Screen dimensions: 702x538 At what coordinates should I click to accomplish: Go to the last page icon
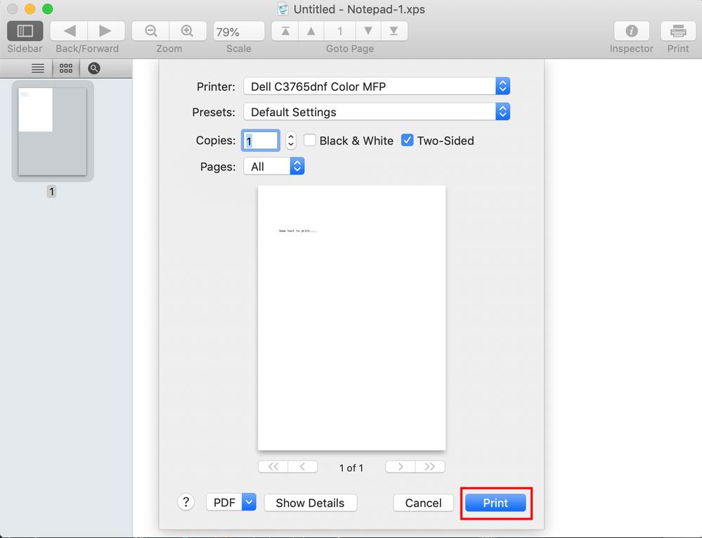tap(394, 31)
